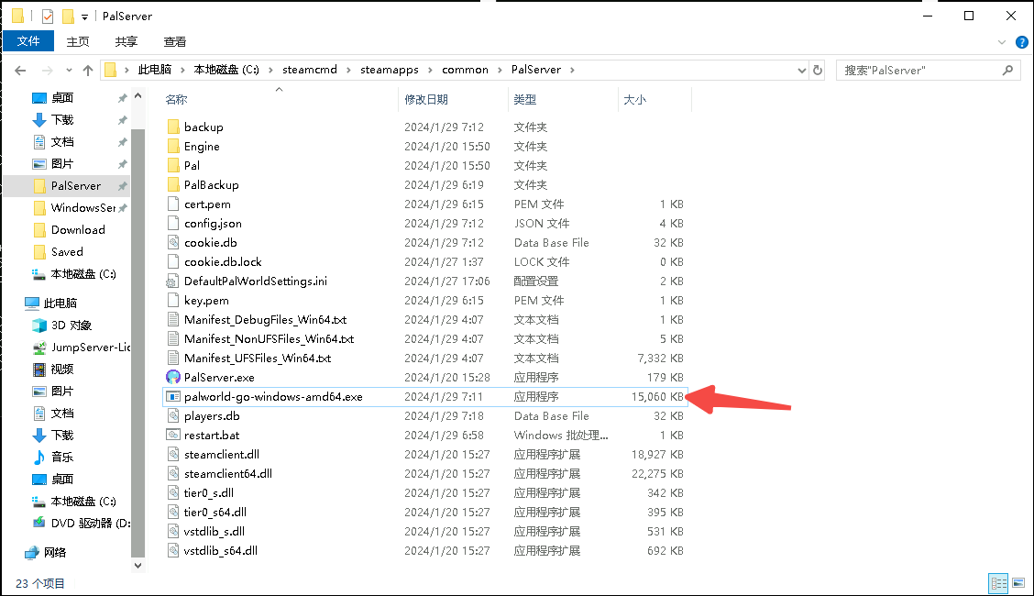1034x596 pixels.
Task: Open Download folder in the sidebar
Action: (78, 229)
